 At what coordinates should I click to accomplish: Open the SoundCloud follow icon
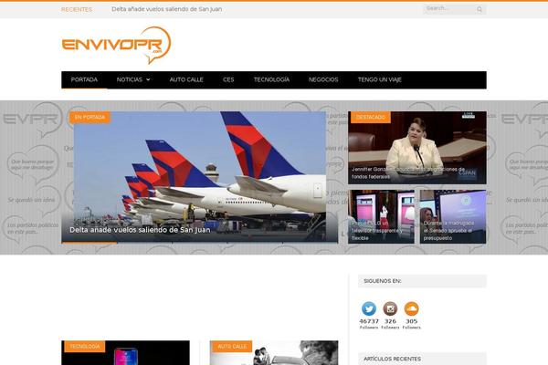411,308
